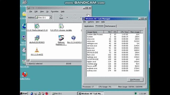
Task: Click the Disc (D:) window title icon
Action: (28, 8)
